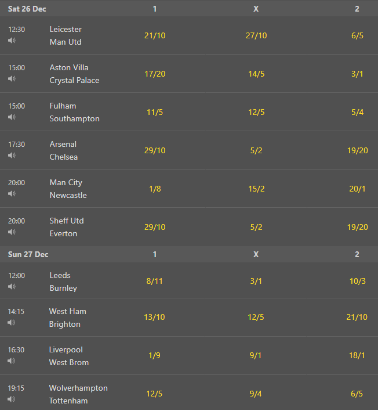Select Man City home win 1/8
The width and height of the screenshot is (378, 411).
tap(155, 189)
